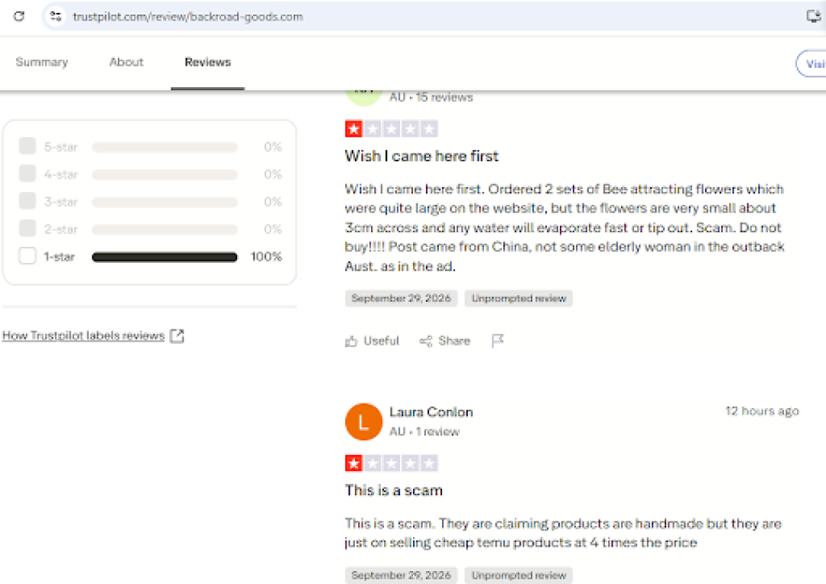Tick the 5-star filter checkbox
Image resolution: width=826 pixels, height=584 pixels.
(28, 146)
